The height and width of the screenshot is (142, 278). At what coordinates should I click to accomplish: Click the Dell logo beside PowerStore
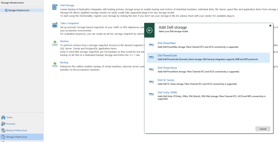152,70
